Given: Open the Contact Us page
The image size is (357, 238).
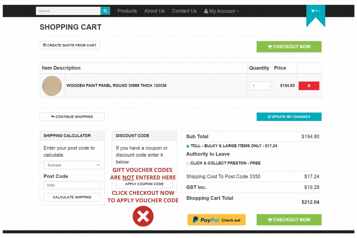Looking at the screenshot, I should (x=184, y=11).
